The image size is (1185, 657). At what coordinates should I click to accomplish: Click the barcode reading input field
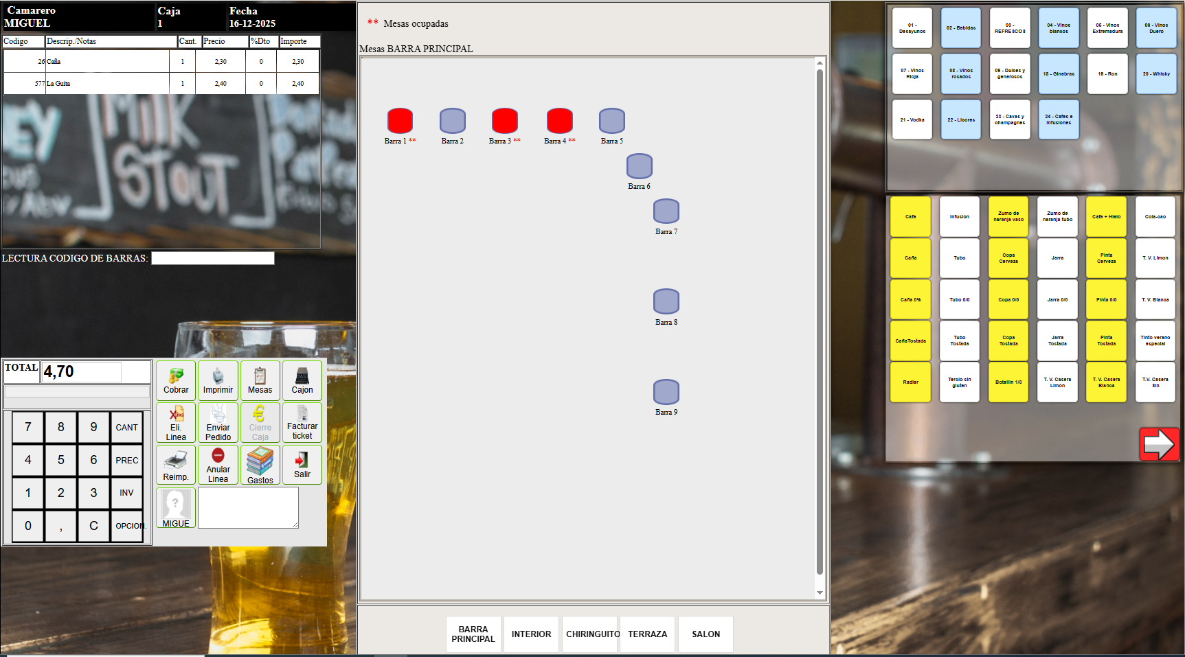pos(212,258)
